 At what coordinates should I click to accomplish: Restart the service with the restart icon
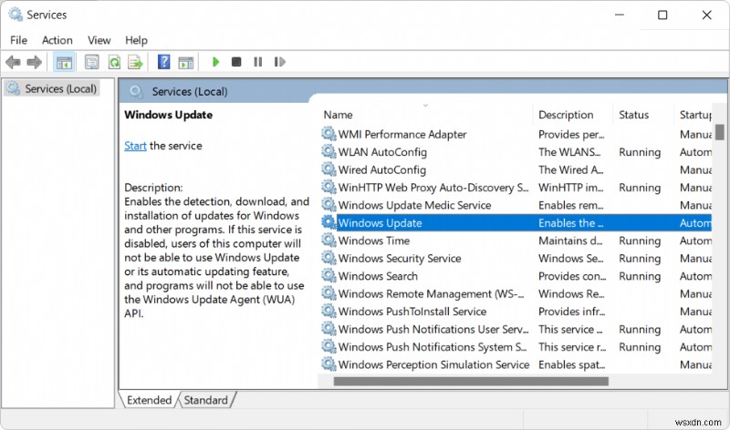click(x=279, y=62)
